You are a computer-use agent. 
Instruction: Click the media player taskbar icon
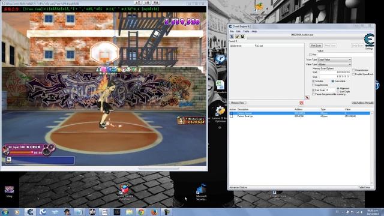pyautogui.click(x=17, y=212)
